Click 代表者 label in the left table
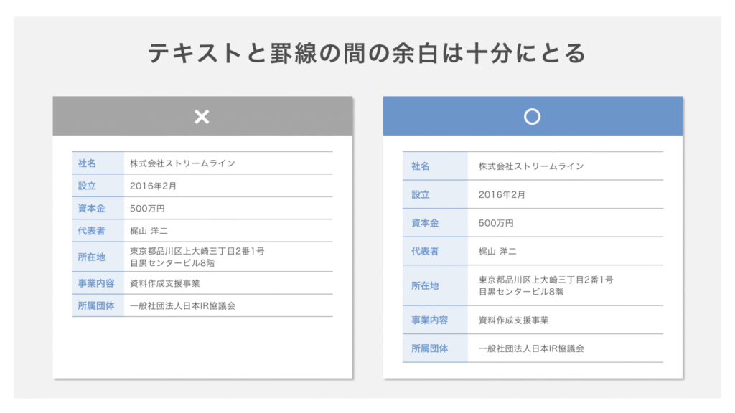 point(91,231)
